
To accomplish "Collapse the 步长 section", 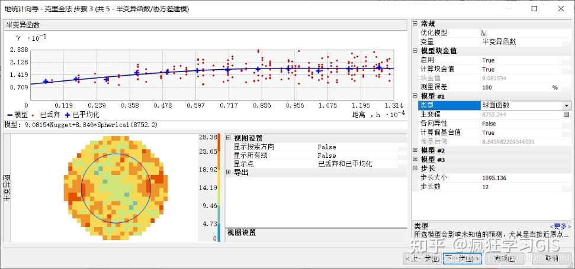I will (415, 168).
